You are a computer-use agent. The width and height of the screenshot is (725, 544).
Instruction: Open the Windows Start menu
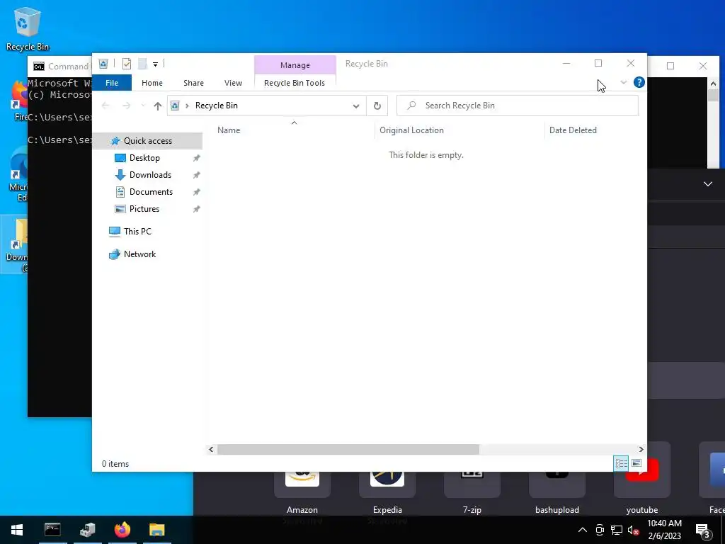17,530
